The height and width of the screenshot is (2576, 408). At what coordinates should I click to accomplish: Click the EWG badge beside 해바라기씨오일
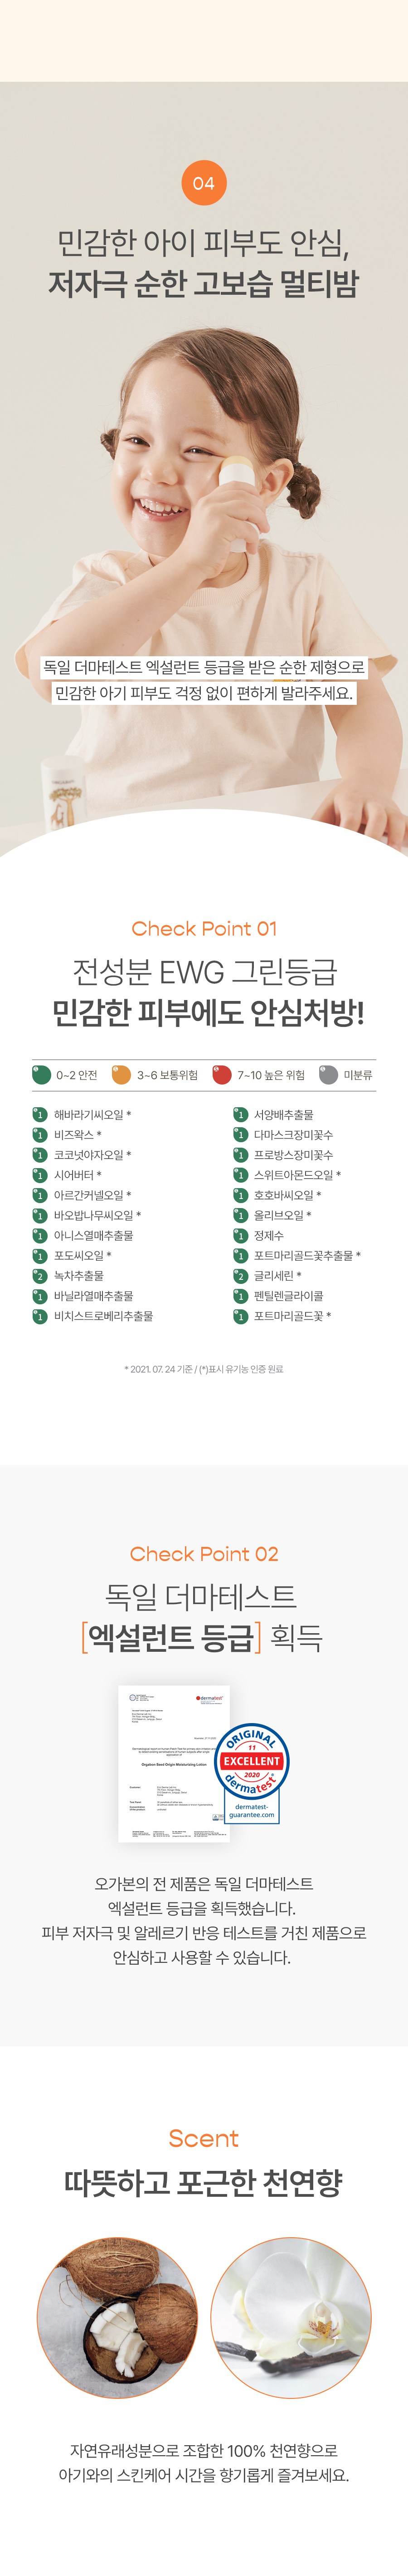pos(40,1115)
